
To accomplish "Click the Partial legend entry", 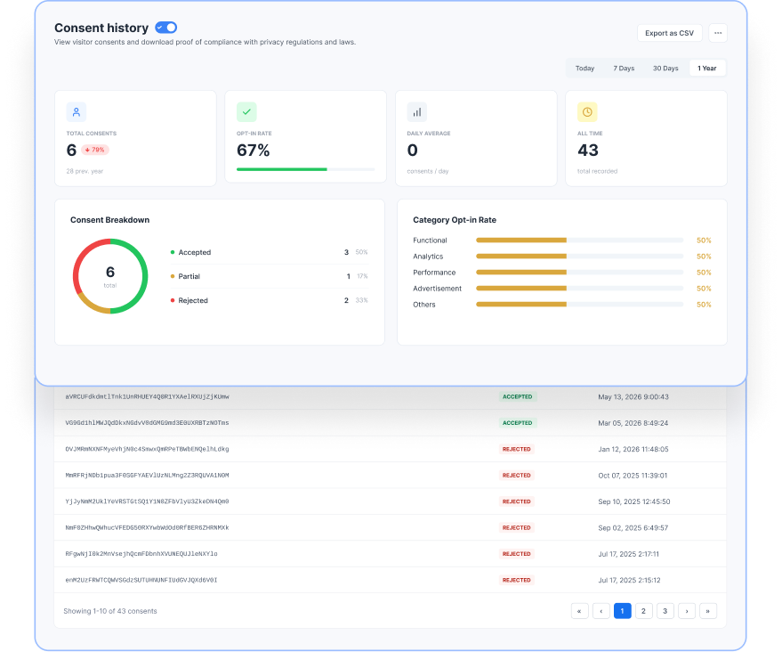I will click(x=270, y=276).
